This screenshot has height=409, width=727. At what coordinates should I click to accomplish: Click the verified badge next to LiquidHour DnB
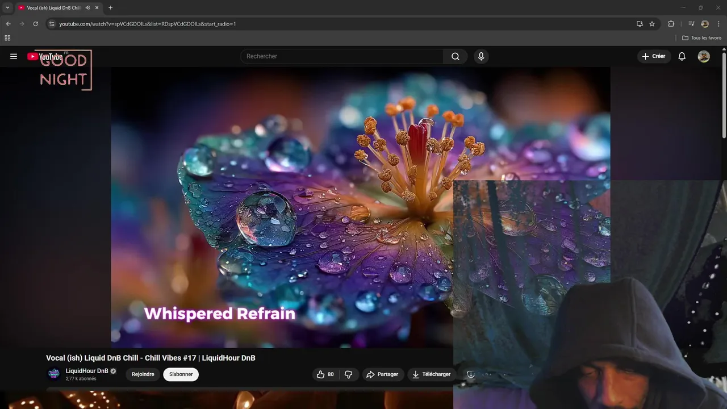coord(113,371)
